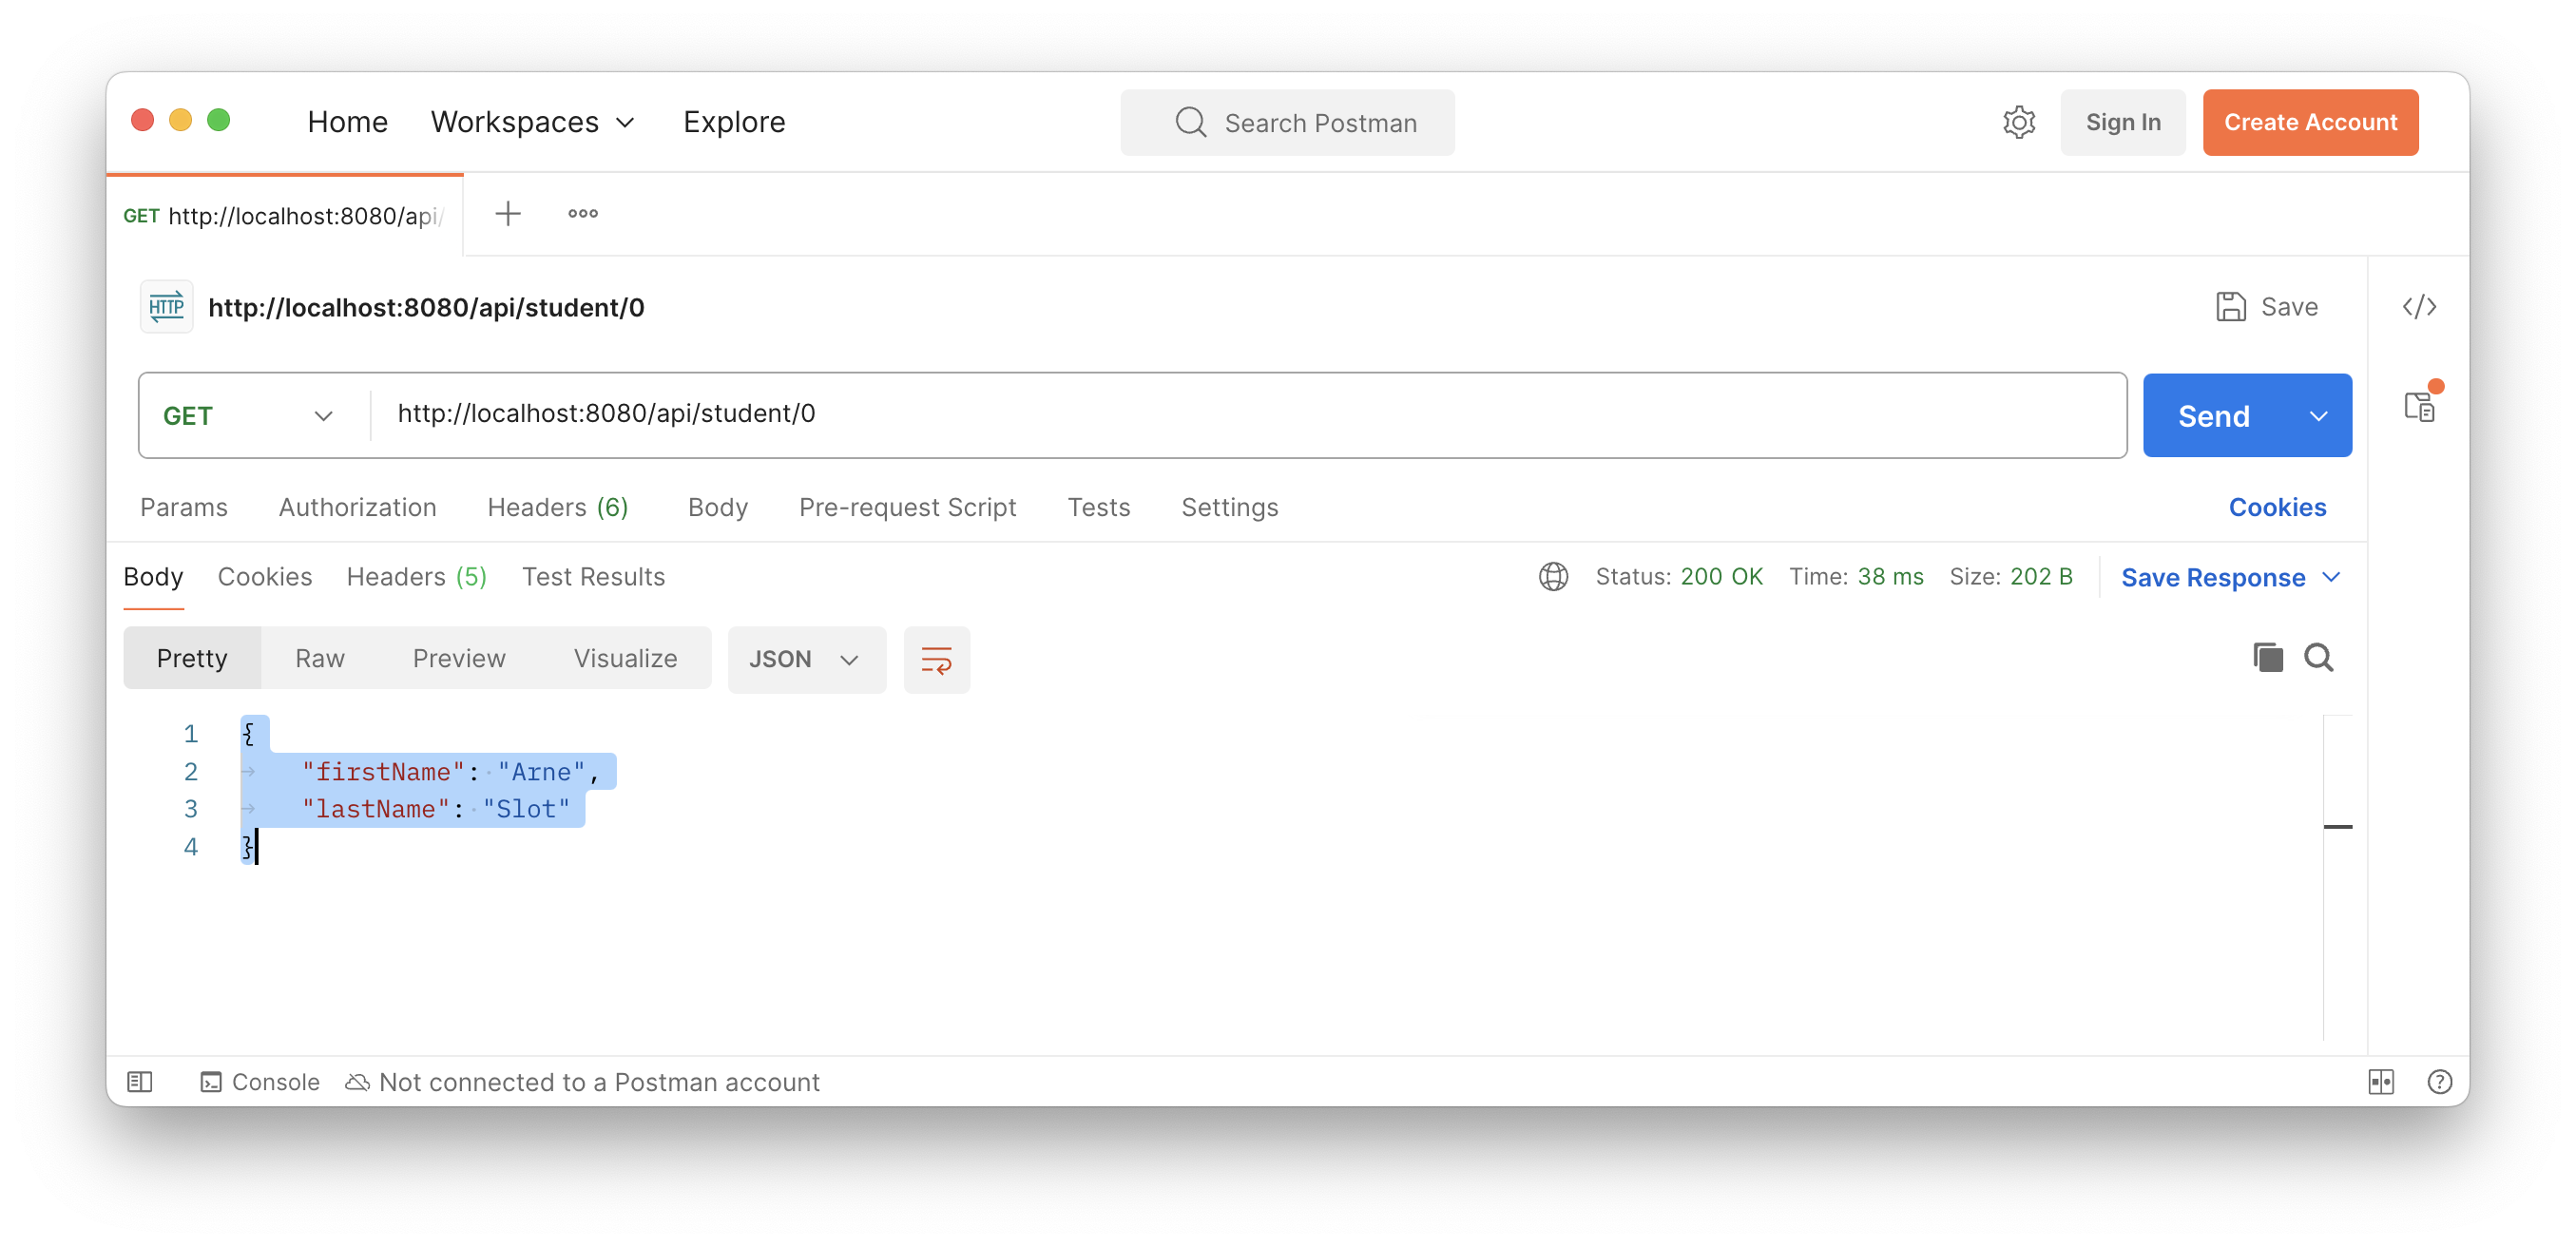Expand the JSON format dropdown

806,659
